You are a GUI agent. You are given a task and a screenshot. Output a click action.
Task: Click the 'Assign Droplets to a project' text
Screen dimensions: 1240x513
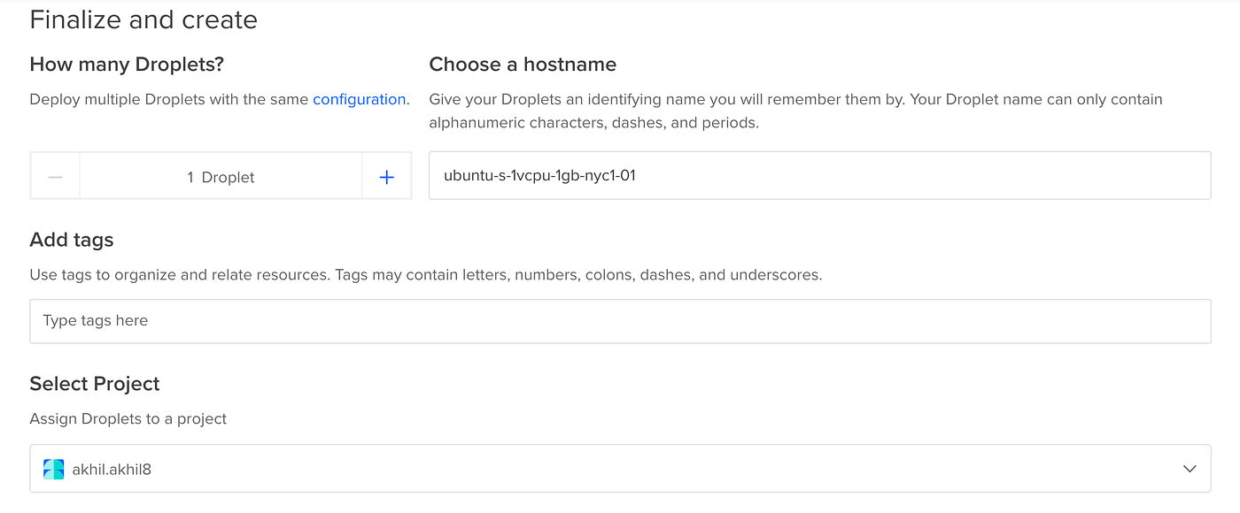point(128,418)
